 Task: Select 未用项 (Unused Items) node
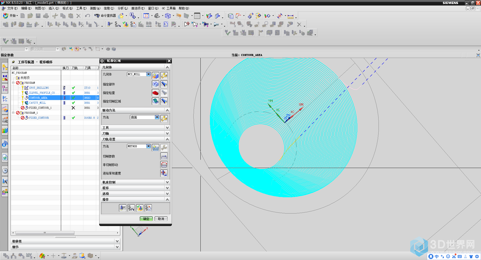pos(25,78)
